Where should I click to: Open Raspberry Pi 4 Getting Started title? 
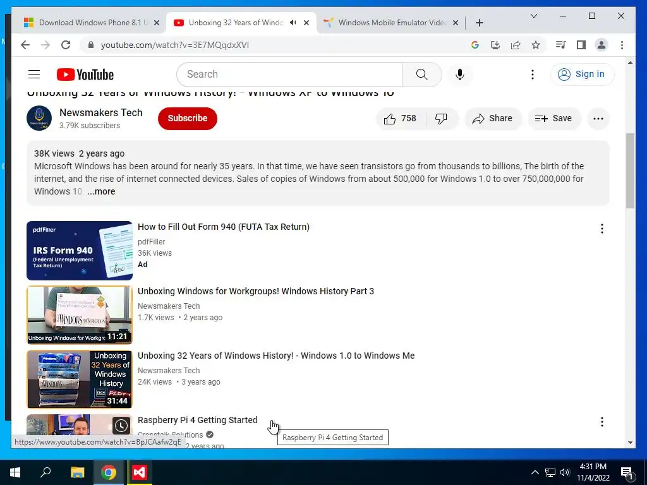pos(197,420)
